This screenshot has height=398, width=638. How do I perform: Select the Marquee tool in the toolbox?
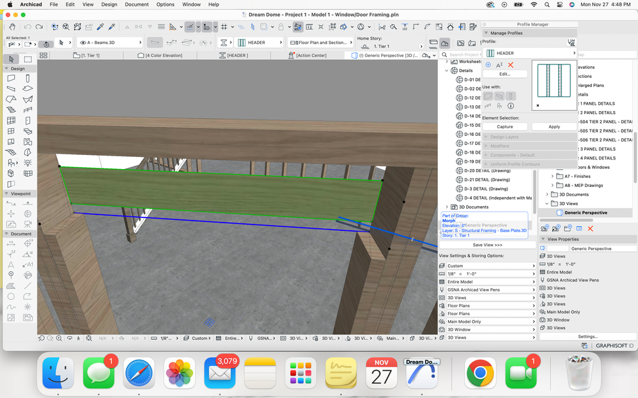click(27, 59)
